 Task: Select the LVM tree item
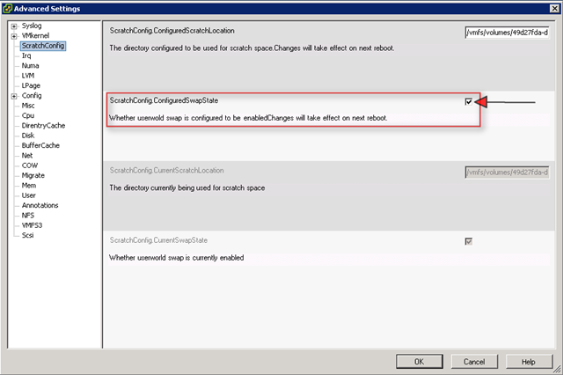click(x=29, y=76)
